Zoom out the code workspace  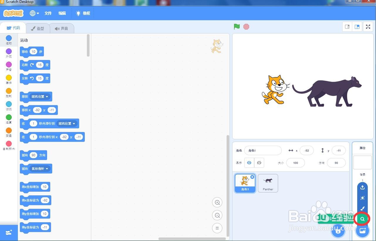coord(217,215)
